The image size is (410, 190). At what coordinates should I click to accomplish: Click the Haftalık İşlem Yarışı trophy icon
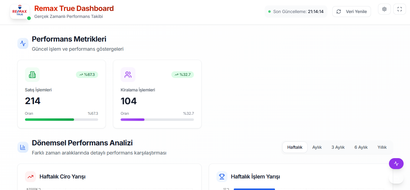click(x=222, y=177)
